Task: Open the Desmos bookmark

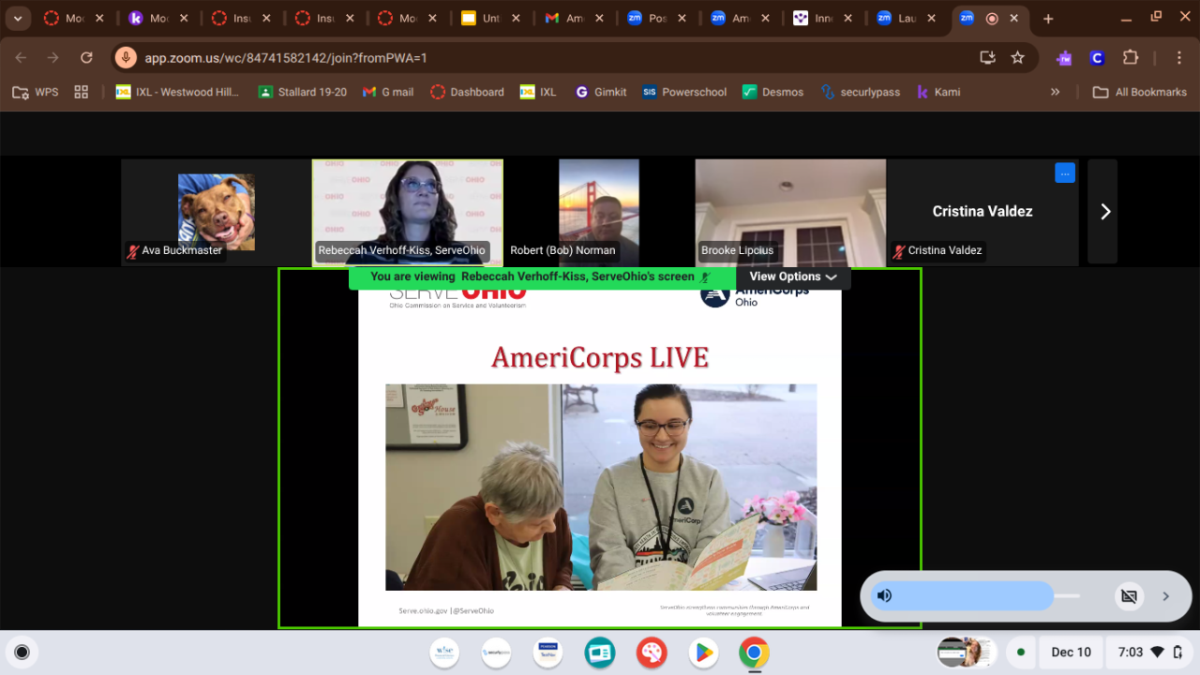Action: (773, 92)
